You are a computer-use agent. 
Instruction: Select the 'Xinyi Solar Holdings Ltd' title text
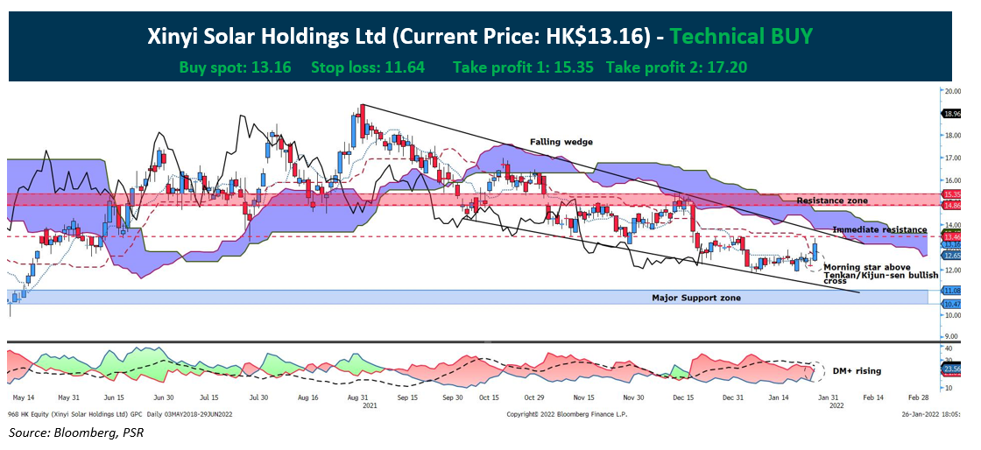266,37
